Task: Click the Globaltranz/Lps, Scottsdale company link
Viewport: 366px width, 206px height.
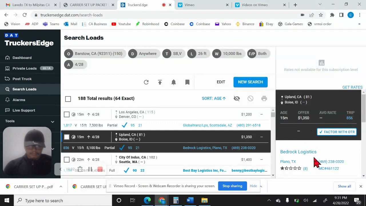Action: [x=207, y=125]
